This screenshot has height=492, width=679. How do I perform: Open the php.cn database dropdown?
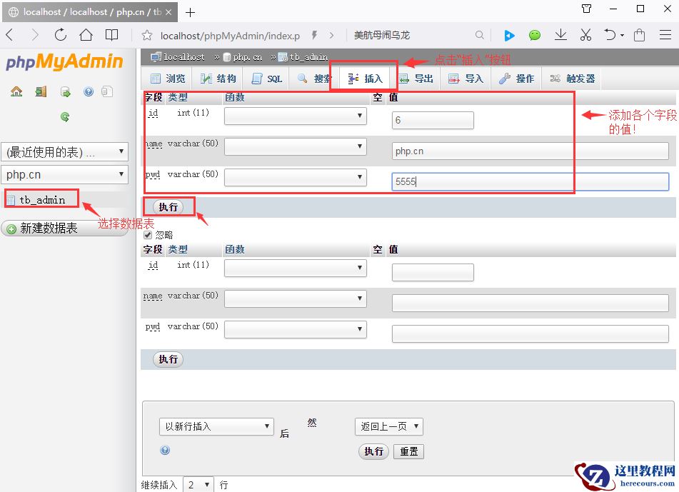click(64, 174)
